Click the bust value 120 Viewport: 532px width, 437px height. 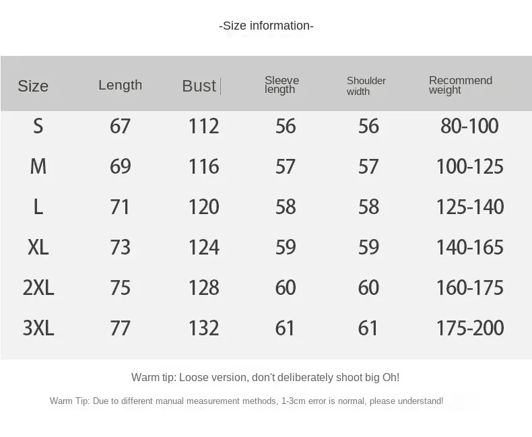click(x=203, y=207)
